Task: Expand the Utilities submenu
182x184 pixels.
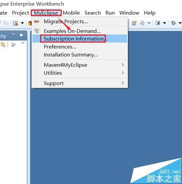Action: [80, 73]
